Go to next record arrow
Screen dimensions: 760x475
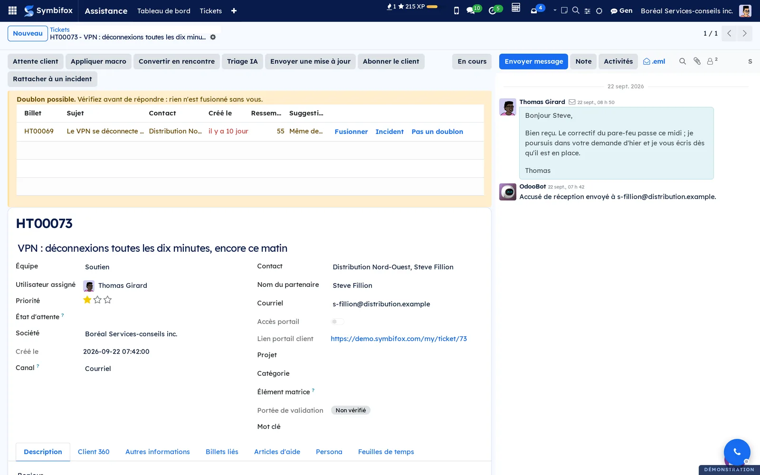click(744, 33)
